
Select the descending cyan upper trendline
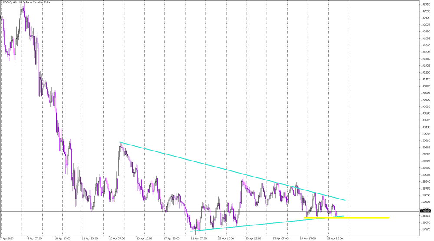tap(233, 171)
